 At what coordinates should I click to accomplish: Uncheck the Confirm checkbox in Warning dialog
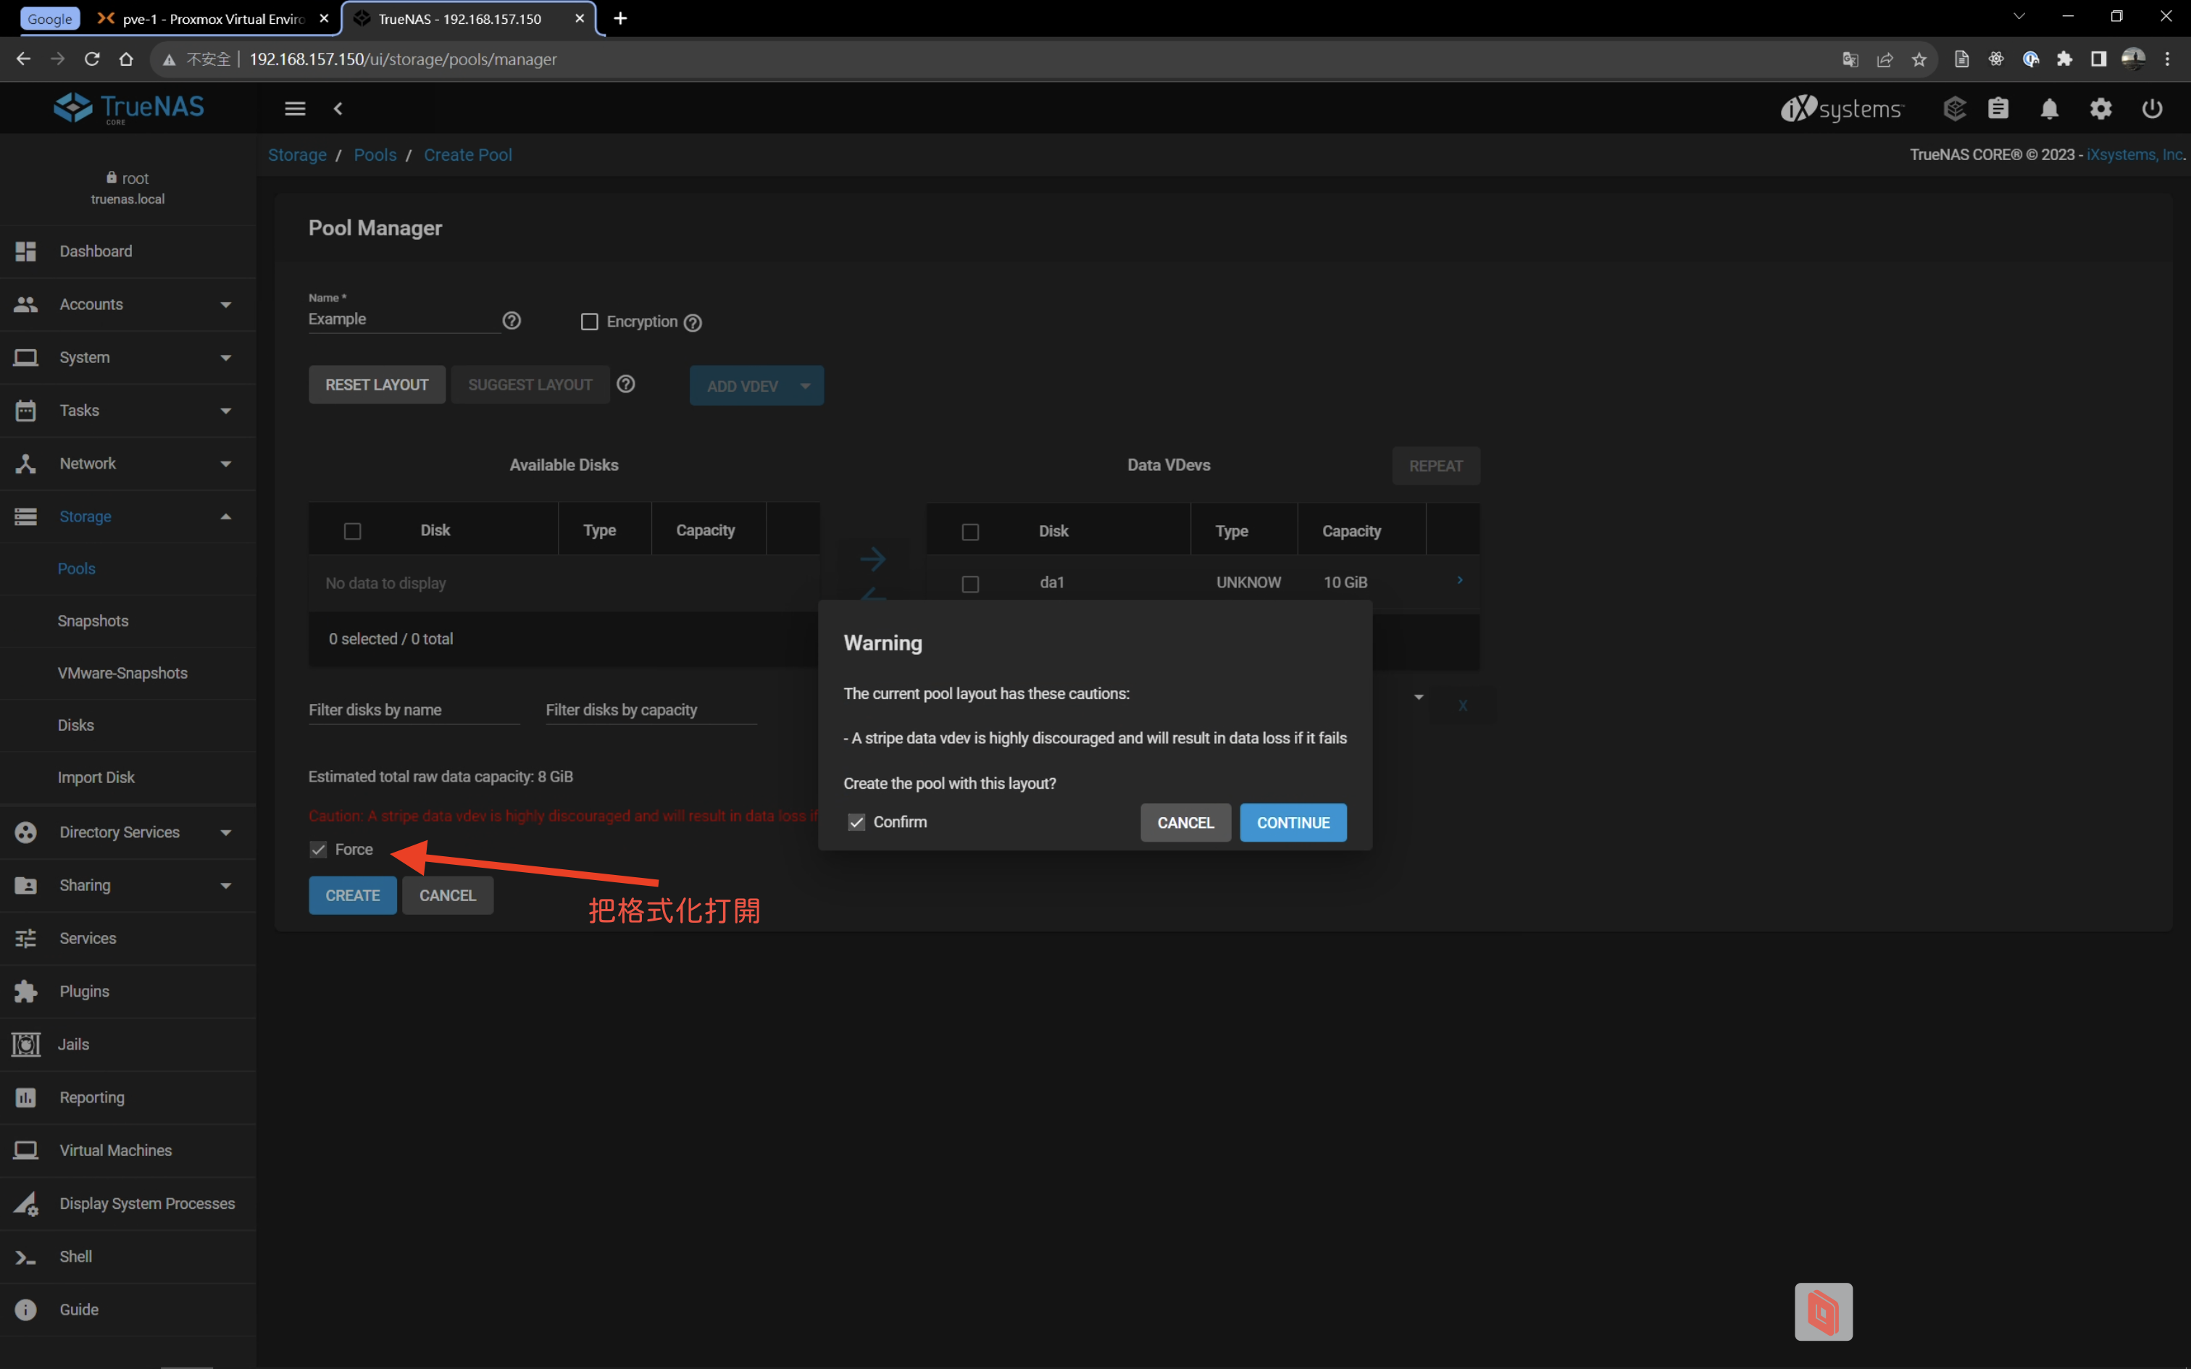tap(856, 822)
